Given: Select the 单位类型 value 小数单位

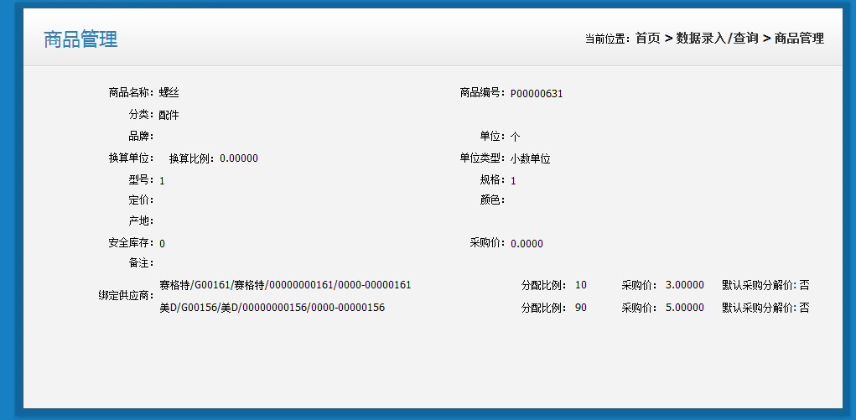Looking at the screenshot, I should (x=530, y=158).
